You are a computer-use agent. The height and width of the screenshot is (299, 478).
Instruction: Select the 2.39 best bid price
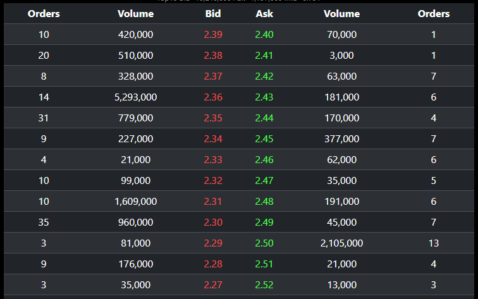213,34
